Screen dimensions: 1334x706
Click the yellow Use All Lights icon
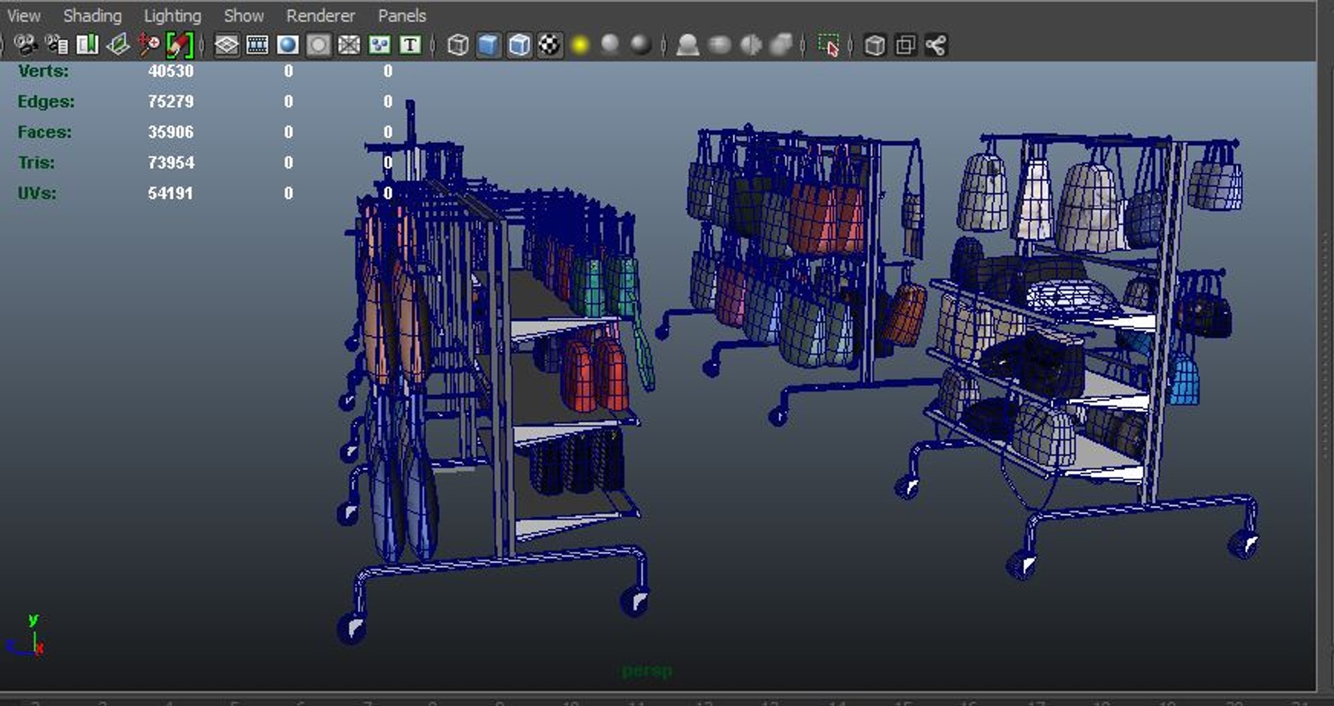pyautogui.click(x=580, y=45)
